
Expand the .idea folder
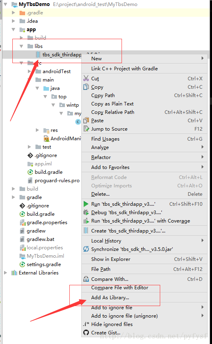click(x=14, y=21)
